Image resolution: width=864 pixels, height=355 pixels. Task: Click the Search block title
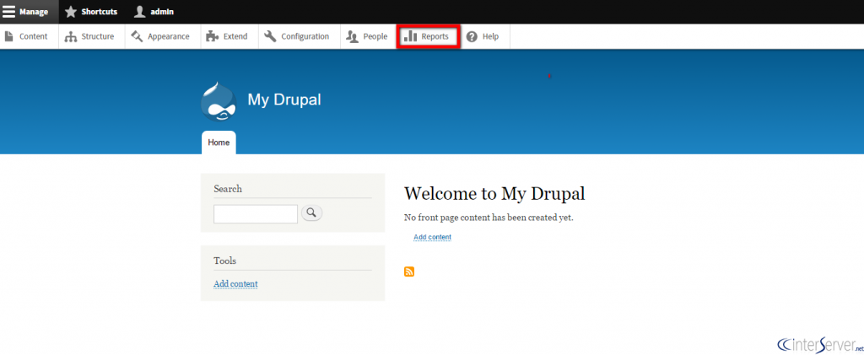point(228,189)
